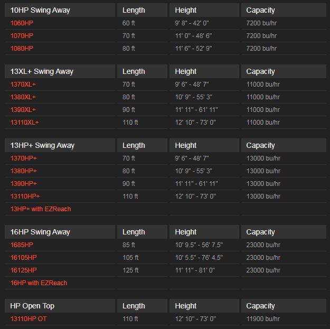Open the 1380HP+ product page

24,171
